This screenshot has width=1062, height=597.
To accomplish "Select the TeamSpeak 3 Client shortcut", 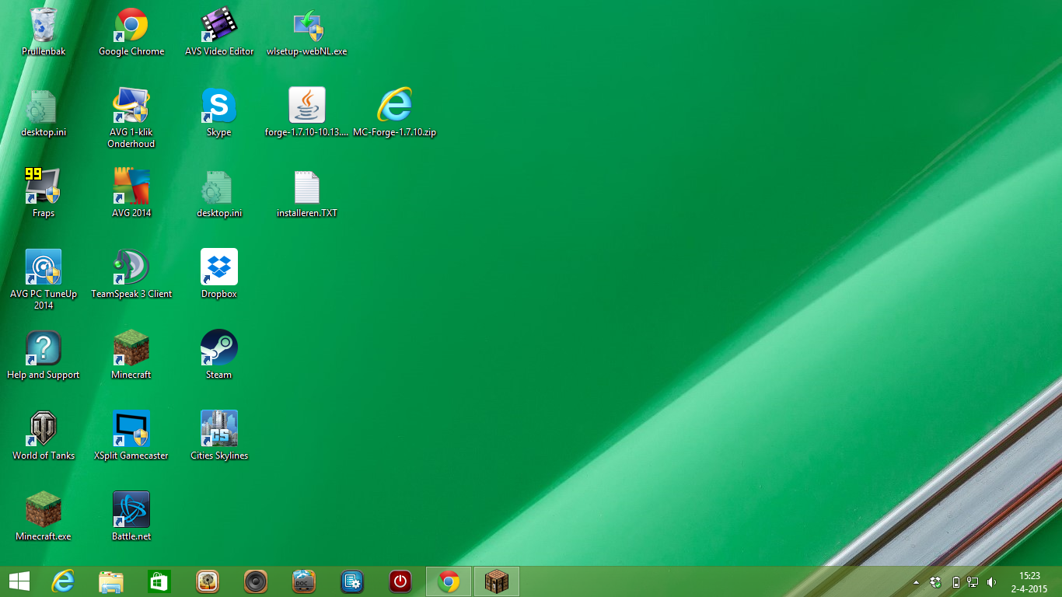I will point(131,274).
